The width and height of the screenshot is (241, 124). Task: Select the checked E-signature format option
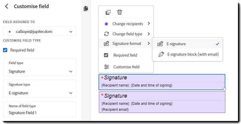[x=187, y=44]
